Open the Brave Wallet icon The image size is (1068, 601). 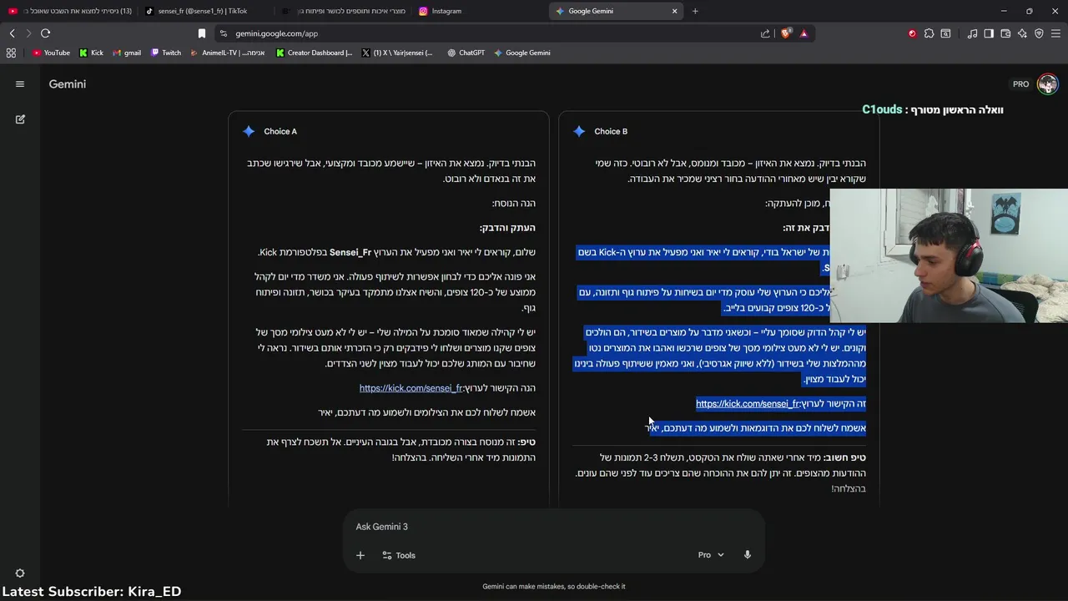click(x=1005, y=33)
